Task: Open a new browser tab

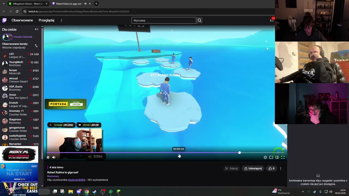Action: tap(96, 4)
